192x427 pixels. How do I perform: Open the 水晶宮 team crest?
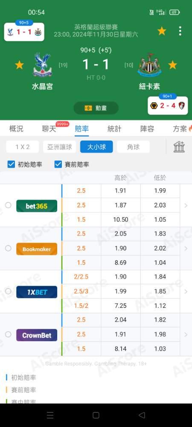(42, 65)
